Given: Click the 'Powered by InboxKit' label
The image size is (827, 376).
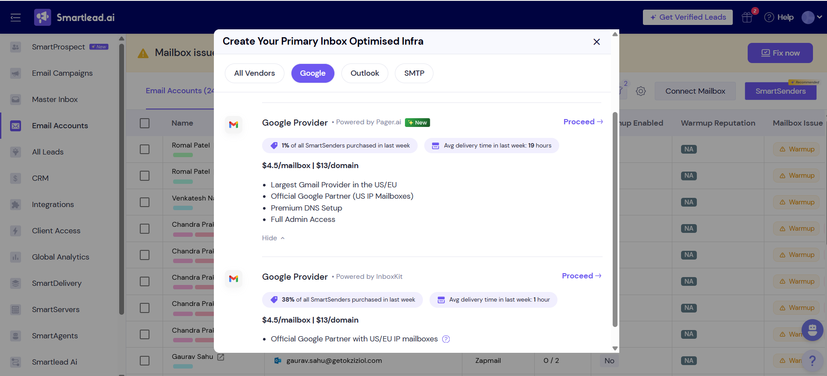Looking at the screenshot, I should point(369,277).
